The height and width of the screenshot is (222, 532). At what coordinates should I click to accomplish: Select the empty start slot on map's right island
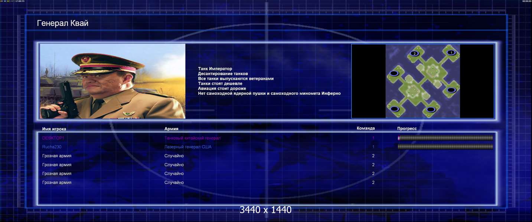tap(451, 90)
